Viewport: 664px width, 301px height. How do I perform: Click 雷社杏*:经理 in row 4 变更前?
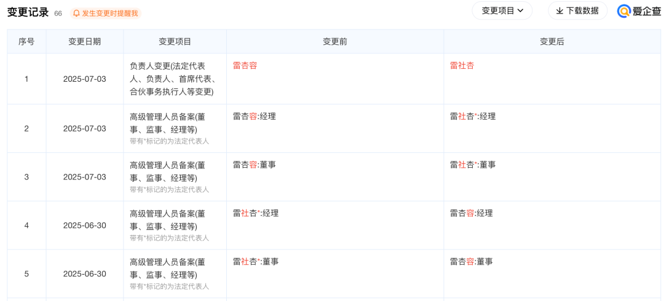coord(255,213)
